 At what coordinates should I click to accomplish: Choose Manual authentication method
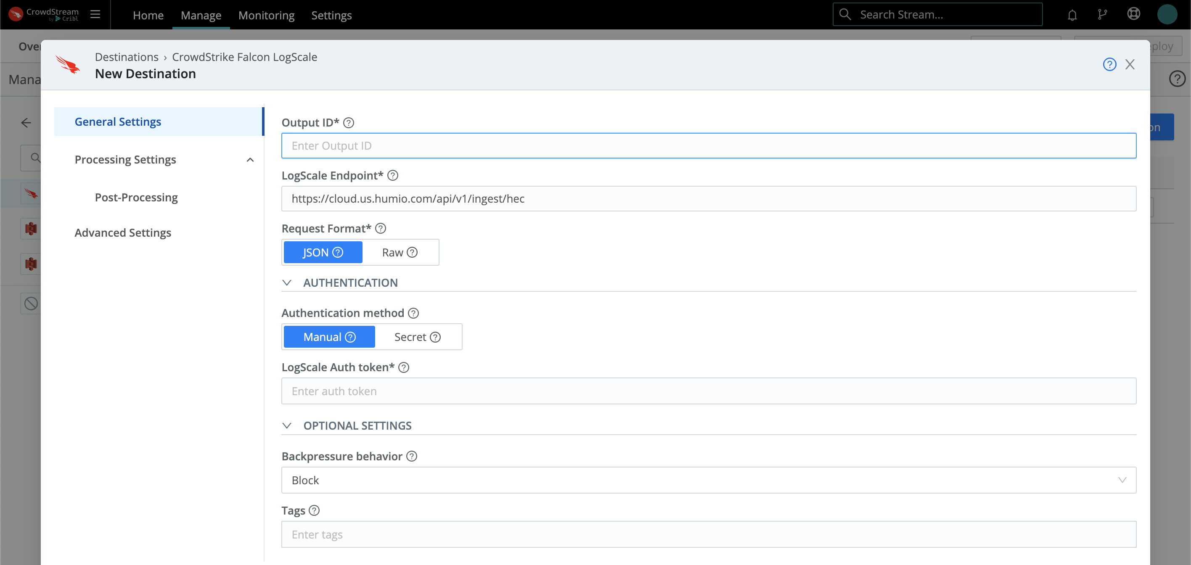(329, 337)
